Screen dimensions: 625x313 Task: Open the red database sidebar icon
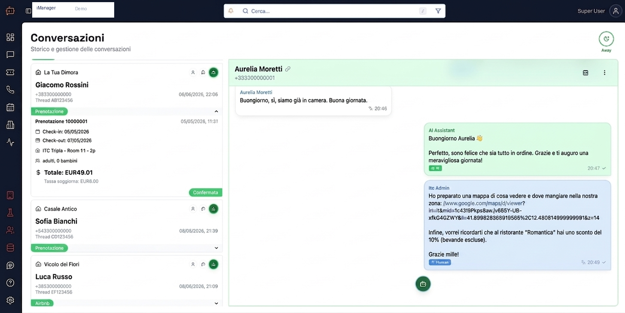click(10, 248)
